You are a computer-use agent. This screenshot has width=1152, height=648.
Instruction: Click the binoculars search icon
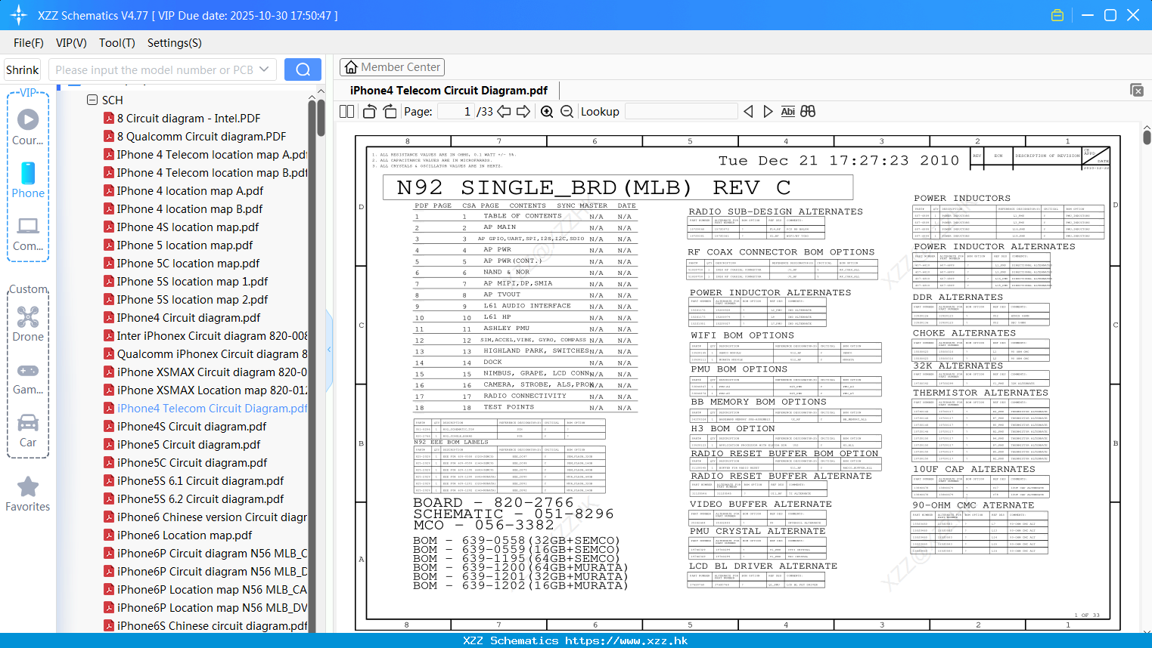(x=808, y=112)
